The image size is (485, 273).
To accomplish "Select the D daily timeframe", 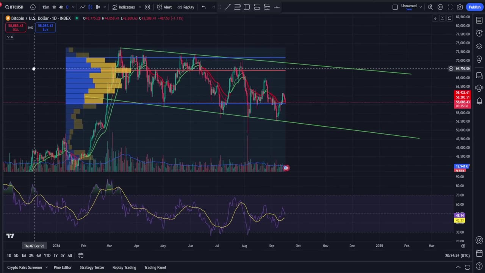I will [67, 7].
